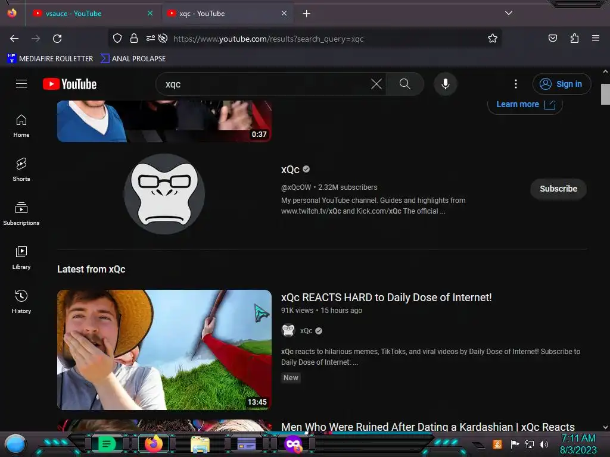Screen dimensions: 610x457
Task: Open the xQc channel name in channel result
Action: (290, 170)
